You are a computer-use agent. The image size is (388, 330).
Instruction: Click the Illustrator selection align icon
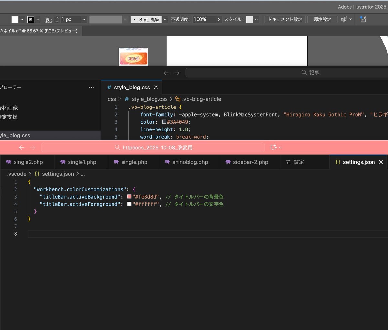point(344,20)
